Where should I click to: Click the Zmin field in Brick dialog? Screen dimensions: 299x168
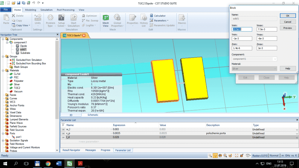tap(242, 48)
